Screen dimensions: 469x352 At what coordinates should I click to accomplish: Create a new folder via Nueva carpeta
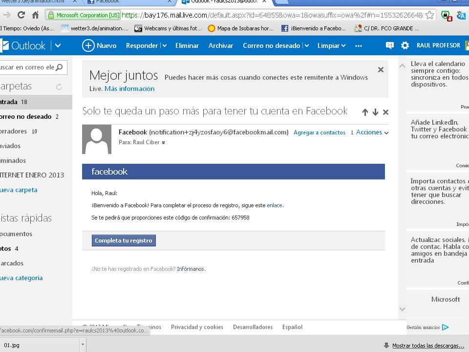pyautogui.click(x=19, y=190)
